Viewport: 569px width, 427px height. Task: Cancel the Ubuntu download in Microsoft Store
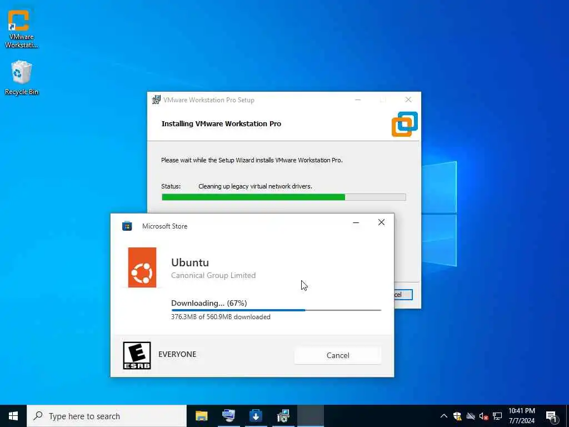pyautogui.click(x=337, y=355)
